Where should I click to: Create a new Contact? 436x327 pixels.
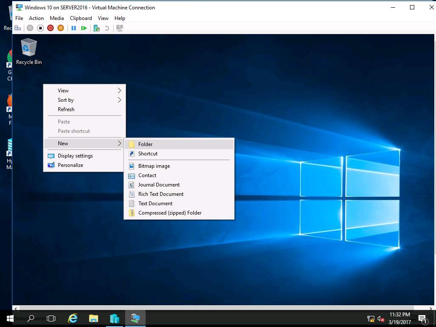[179, 175]
